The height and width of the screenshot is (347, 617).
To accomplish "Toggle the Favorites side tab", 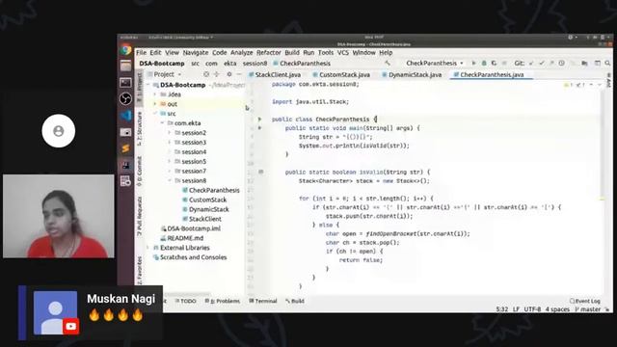I will coord(139,271).
